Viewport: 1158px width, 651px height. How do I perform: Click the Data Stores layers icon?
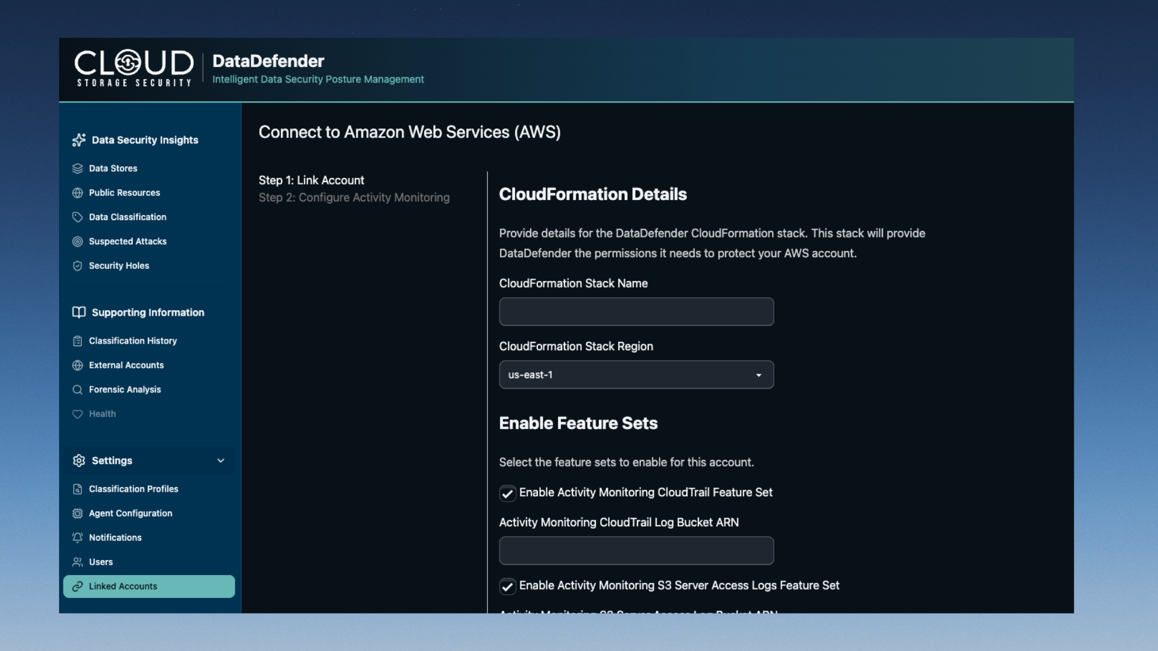(x=77, y=168)
